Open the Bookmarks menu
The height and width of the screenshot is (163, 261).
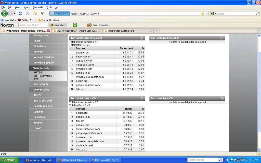click(x=38, y=7)
